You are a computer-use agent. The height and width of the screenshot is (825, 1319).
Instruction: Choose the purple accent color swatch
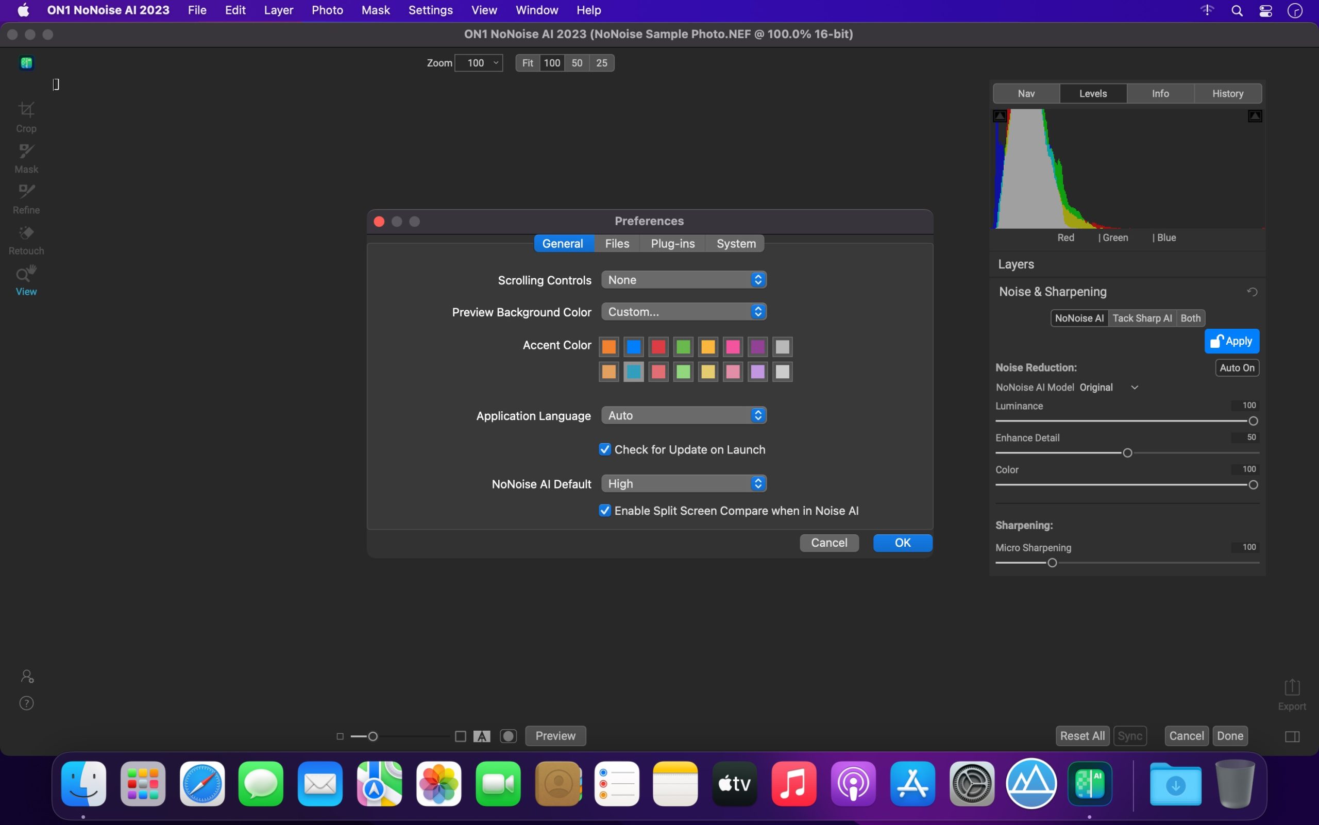click(757, 346)
